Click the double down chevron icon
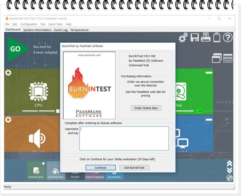This screenshot has width=241, height=196. pos(229,170)
